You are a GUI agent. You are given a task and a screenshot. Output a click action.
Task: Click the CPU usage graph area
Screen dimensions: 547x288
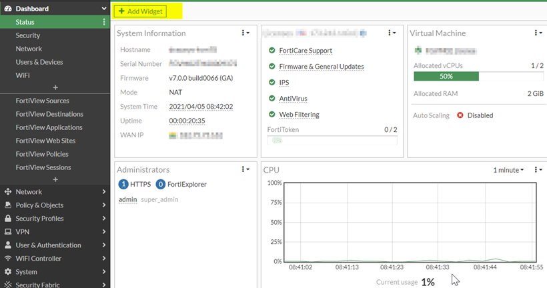pyautogui.click(x=410, y=222)
